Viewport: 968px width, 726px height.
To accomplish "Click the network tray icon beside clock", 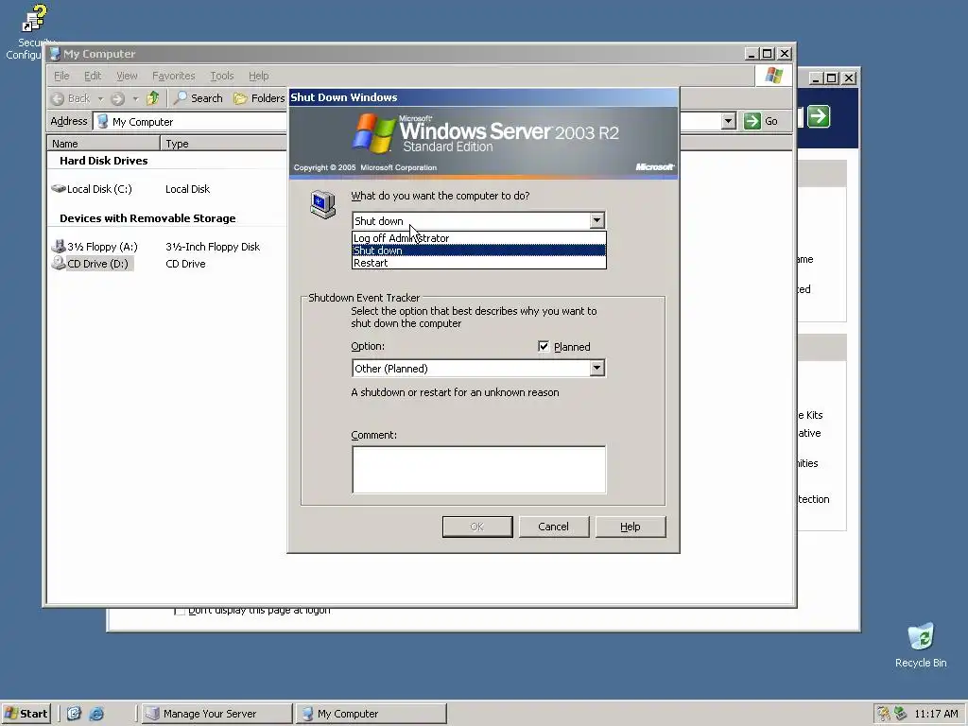I will [x=900, y=714].
